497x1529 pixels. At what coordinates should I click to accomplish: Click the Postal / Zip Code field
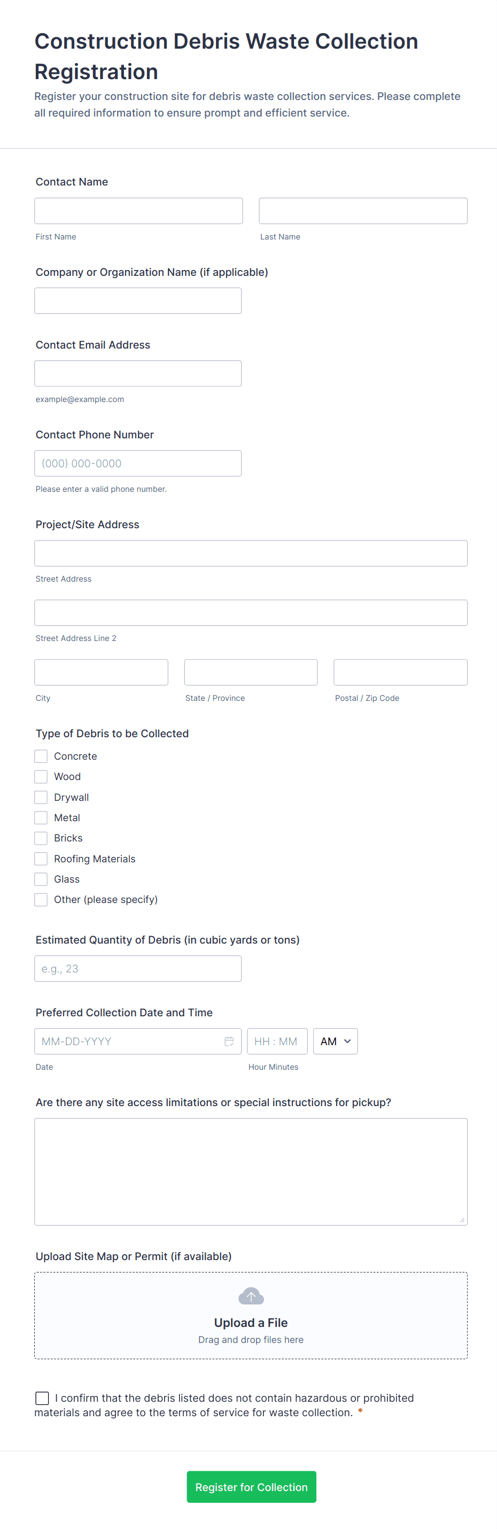coord(400,673)
